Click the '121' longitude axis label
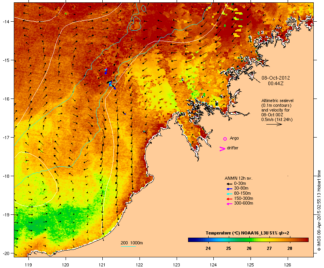 pos(102,264)
